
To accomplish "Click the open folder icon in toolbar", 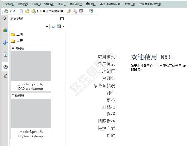I will (x=27, y=11).
